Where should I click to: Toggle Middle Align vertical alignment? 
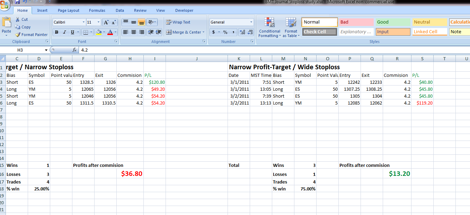click(133, 22)
